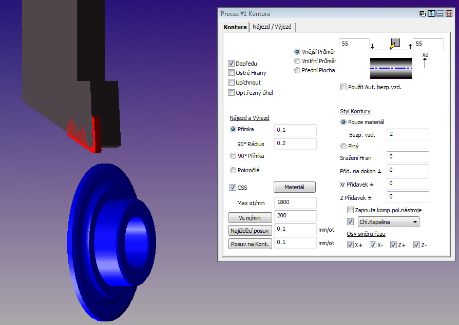This screenshot has width=459, height=325.
Task: Minimize the Proces #1 Kontura dialog
Action: click(440, 14)
